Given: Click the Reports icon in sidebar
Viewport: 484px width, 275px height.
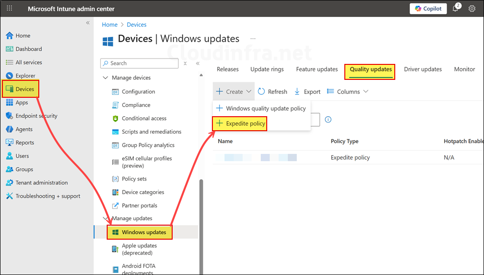Looking at the screenshot, I should pyautogui.click(x=10, y=142).
